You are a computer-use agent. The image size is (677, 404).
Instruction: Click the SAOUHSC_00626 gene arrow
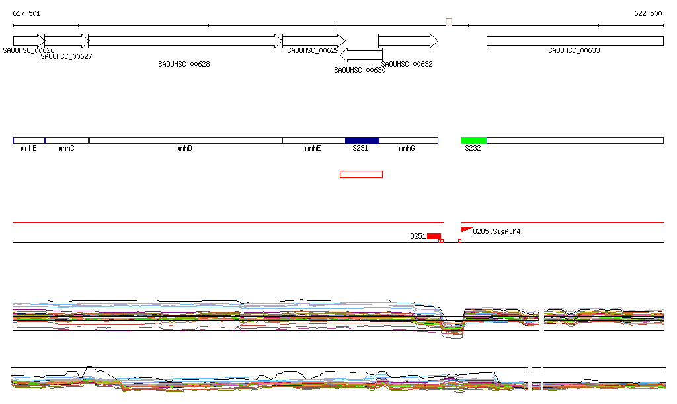(28, 41)
